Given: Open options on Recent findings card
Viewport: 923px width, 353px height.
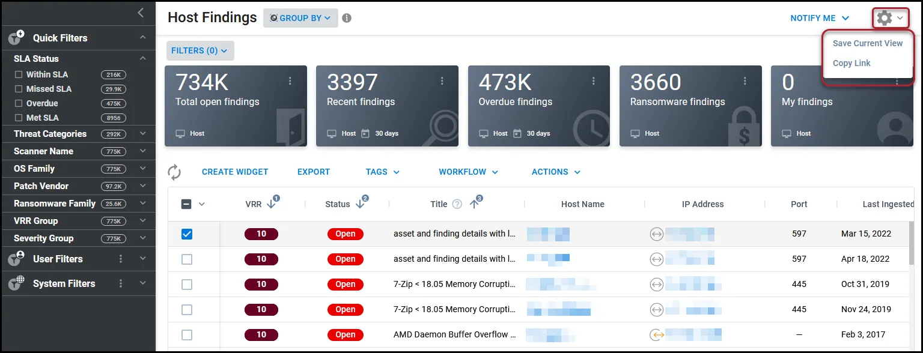Looking at the screenshot, I should point(442,81).
